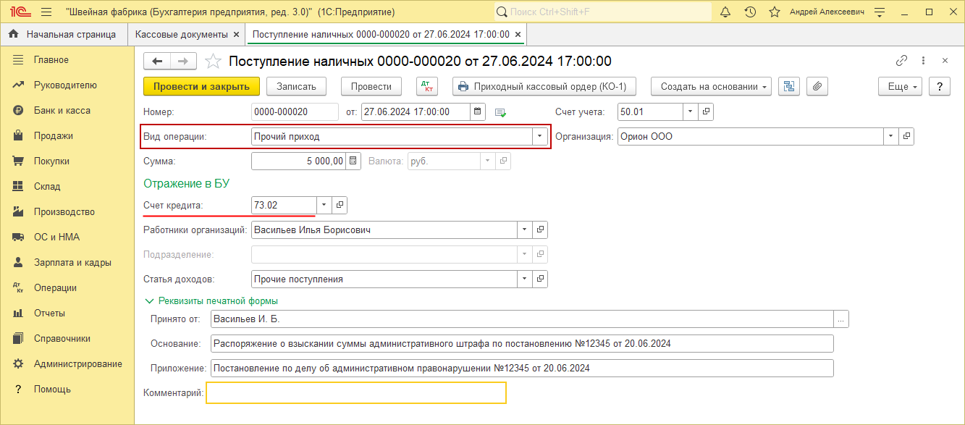The height and width of the screenshot is (425, 965).
Task: Collapse Реквизиты печатной формы section
Action: 211,300
